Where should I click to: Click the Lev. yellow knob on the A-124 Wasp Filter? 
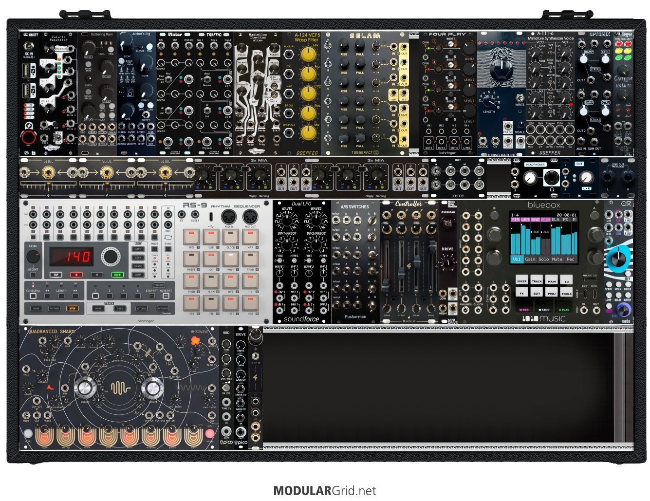click(x=307, y=54)
